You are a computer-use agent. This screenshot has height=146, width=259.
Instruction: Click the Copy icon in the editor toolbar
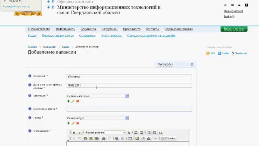click(80, 138)
